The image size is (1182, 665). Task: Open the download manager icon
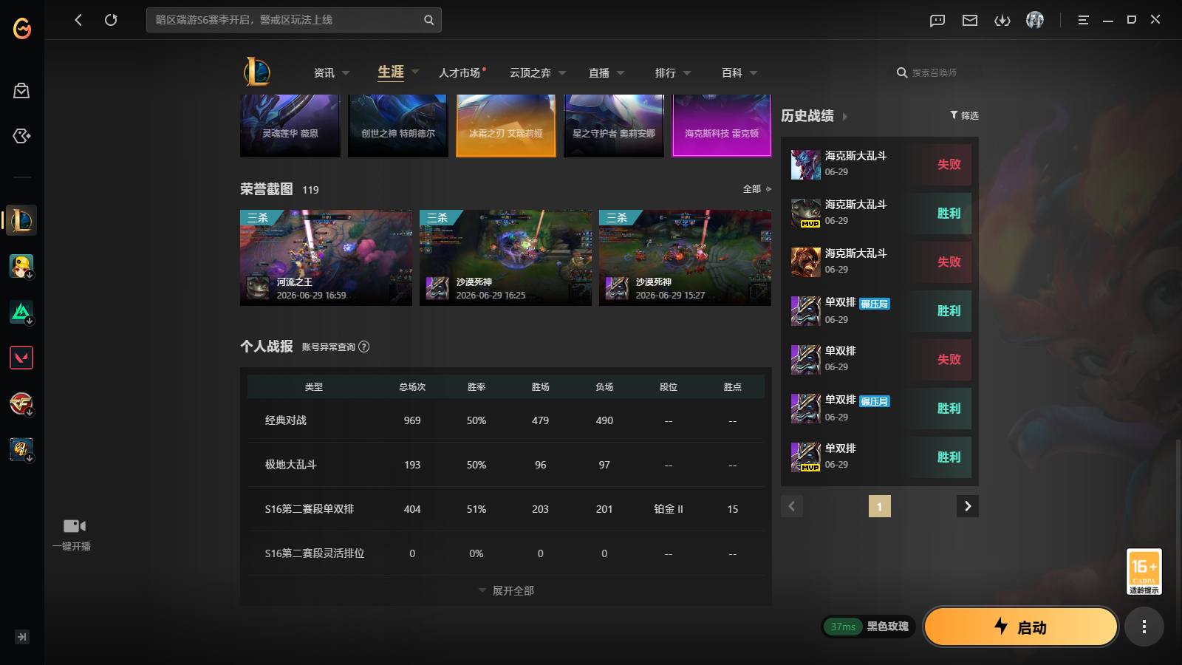[x=1002, y=20]
